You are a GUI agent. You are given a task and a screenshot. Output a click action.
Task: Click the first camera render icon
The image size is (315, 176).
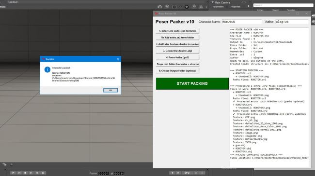click(x=160, y=7)
